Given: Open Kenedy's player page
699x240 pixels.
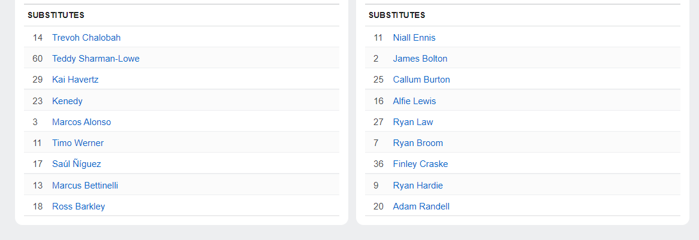Looking at the screenshot, I should point(67,101).
